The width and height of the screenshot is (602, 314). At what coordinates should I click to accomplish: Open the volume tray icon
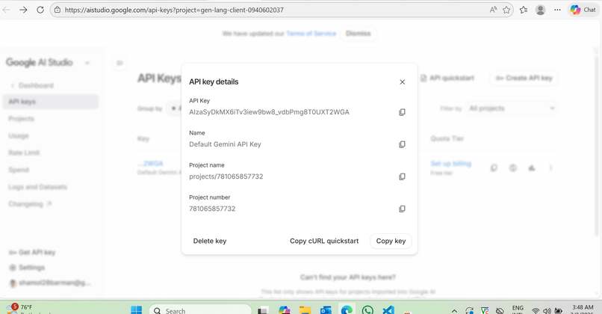(547, 310)
